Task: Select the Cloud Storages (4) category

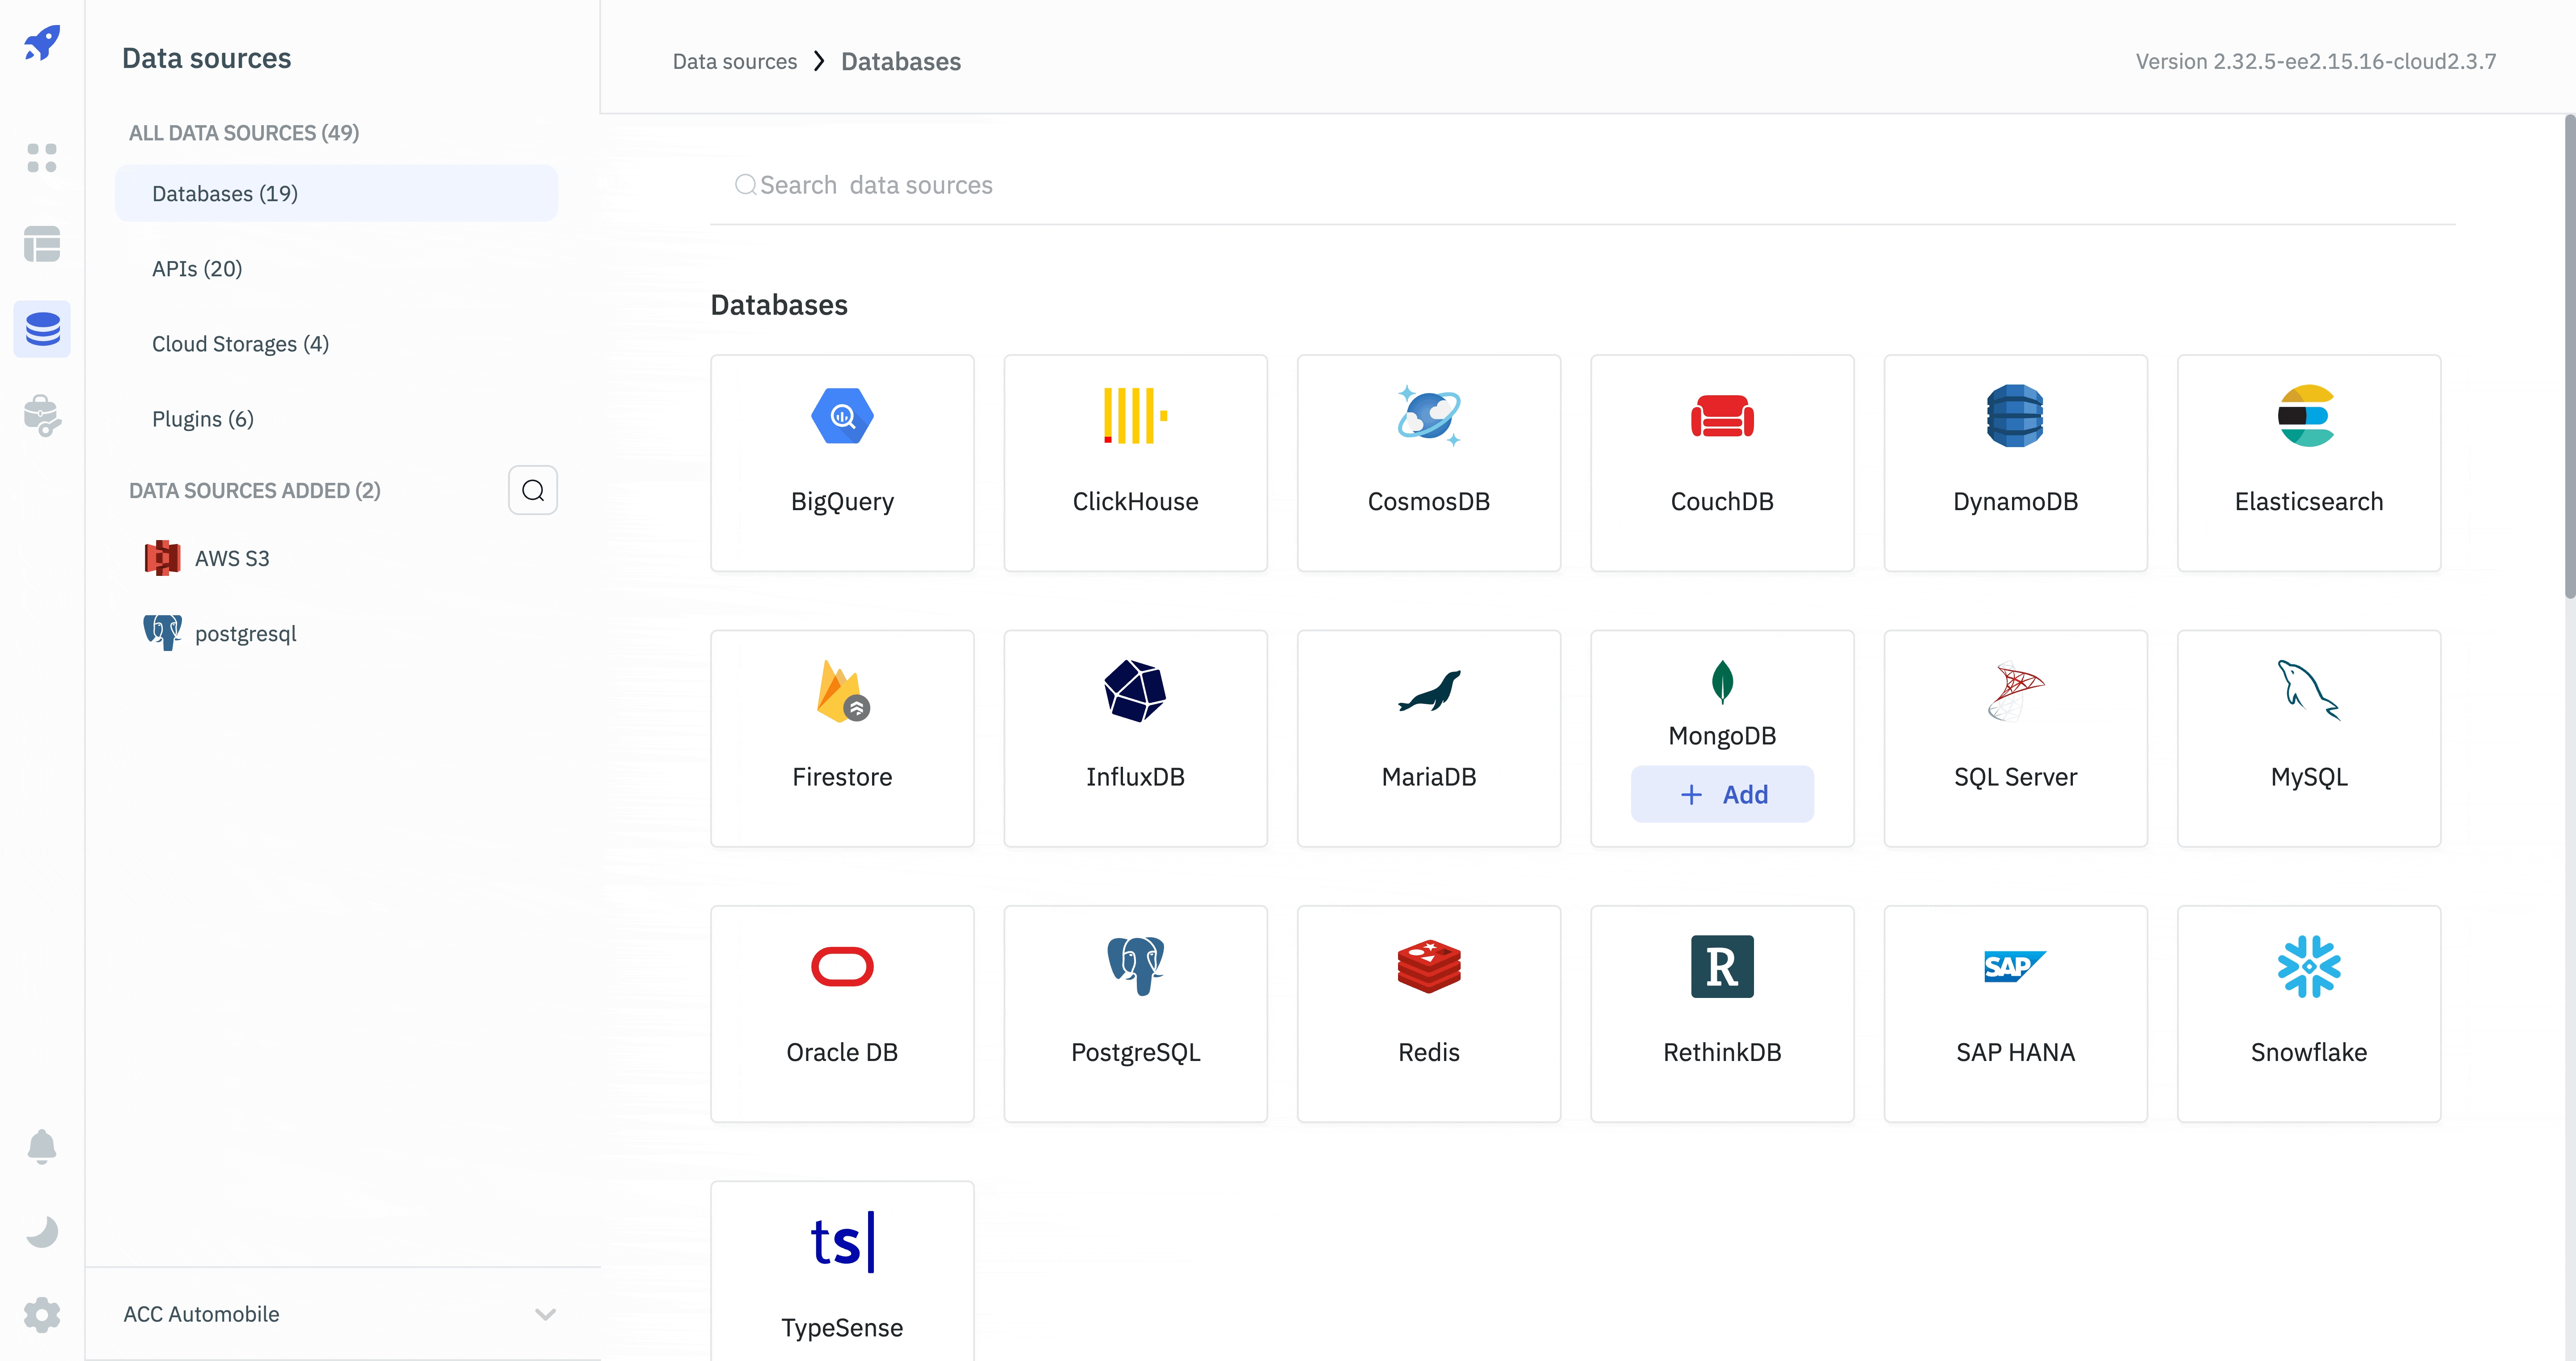Action: tap(240, 343)
